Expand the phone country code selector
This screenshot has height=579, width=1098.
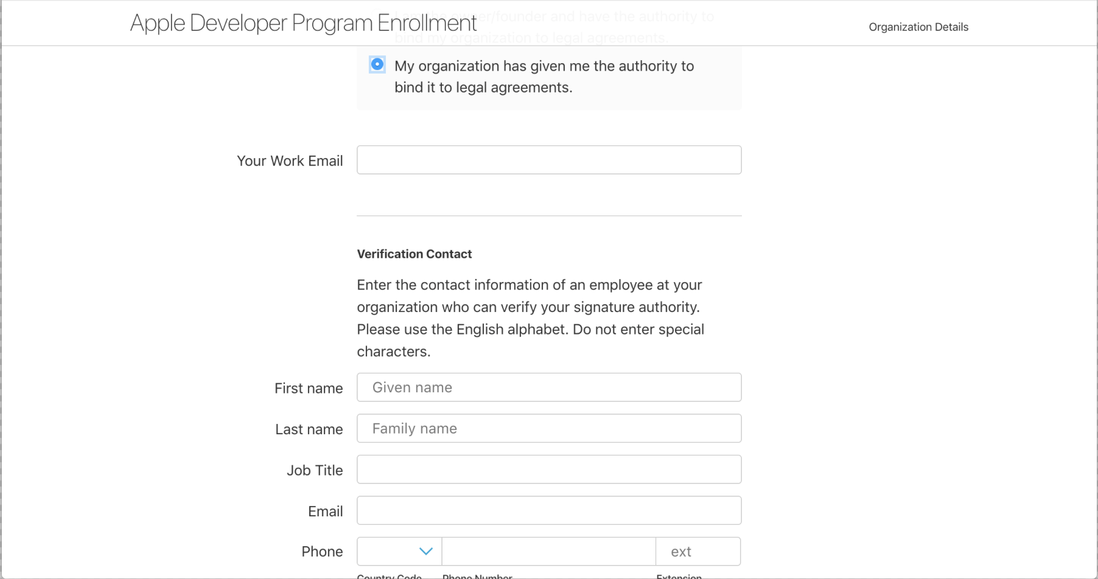click(x=399, y=551)
